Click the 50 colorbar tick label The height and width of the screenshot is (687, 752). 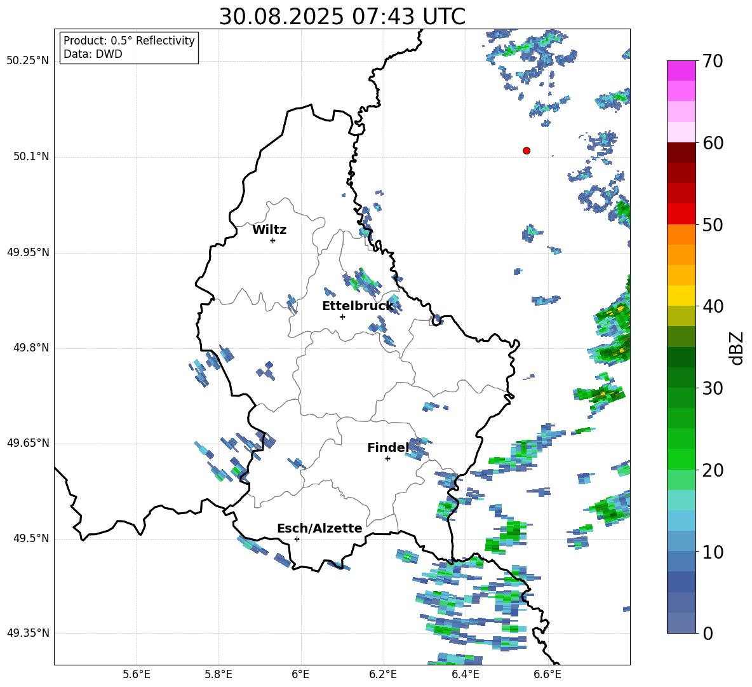(712, 225)
